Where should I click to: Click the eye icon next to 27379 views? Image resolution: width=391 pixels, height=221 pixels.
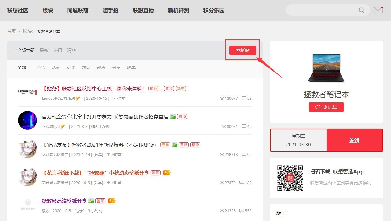pyautogui.click(x=222, y=183)
